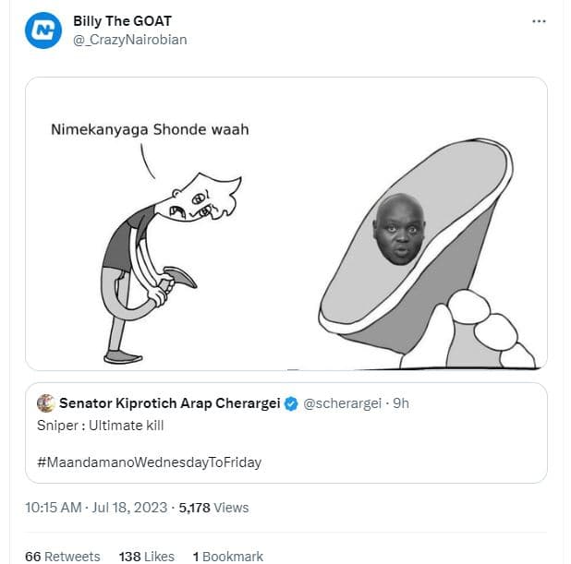Click the blue verified badge
Viewport: 571px width, 564px height.
[x=291, y=403]
